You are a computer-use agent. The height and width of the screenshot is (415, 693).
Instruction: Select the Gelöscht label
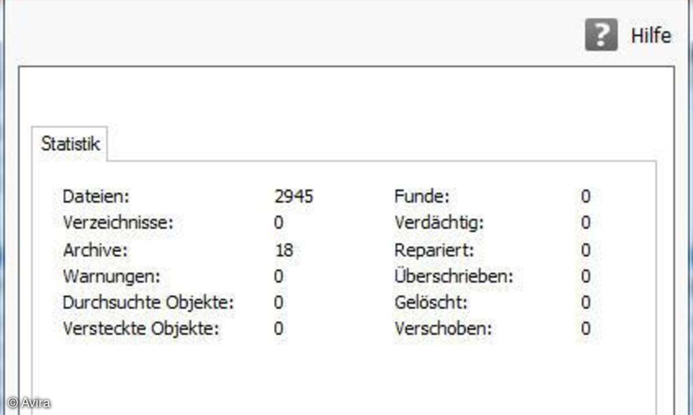[x=431, y=303]
